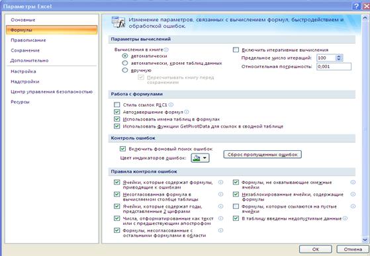This screenshot has height=256, width=370.
Task: Click info icon beside Стиль ссылок R1C1
Action: (171, 105)
